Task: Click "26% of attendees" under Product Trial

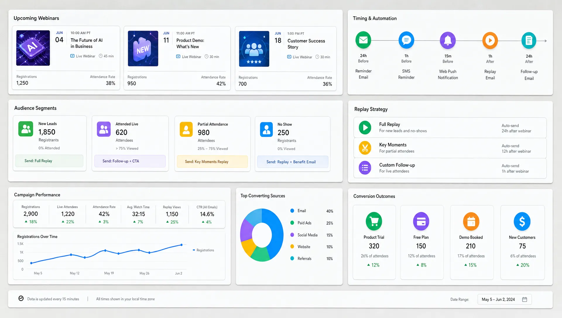Action: point(375,256)
